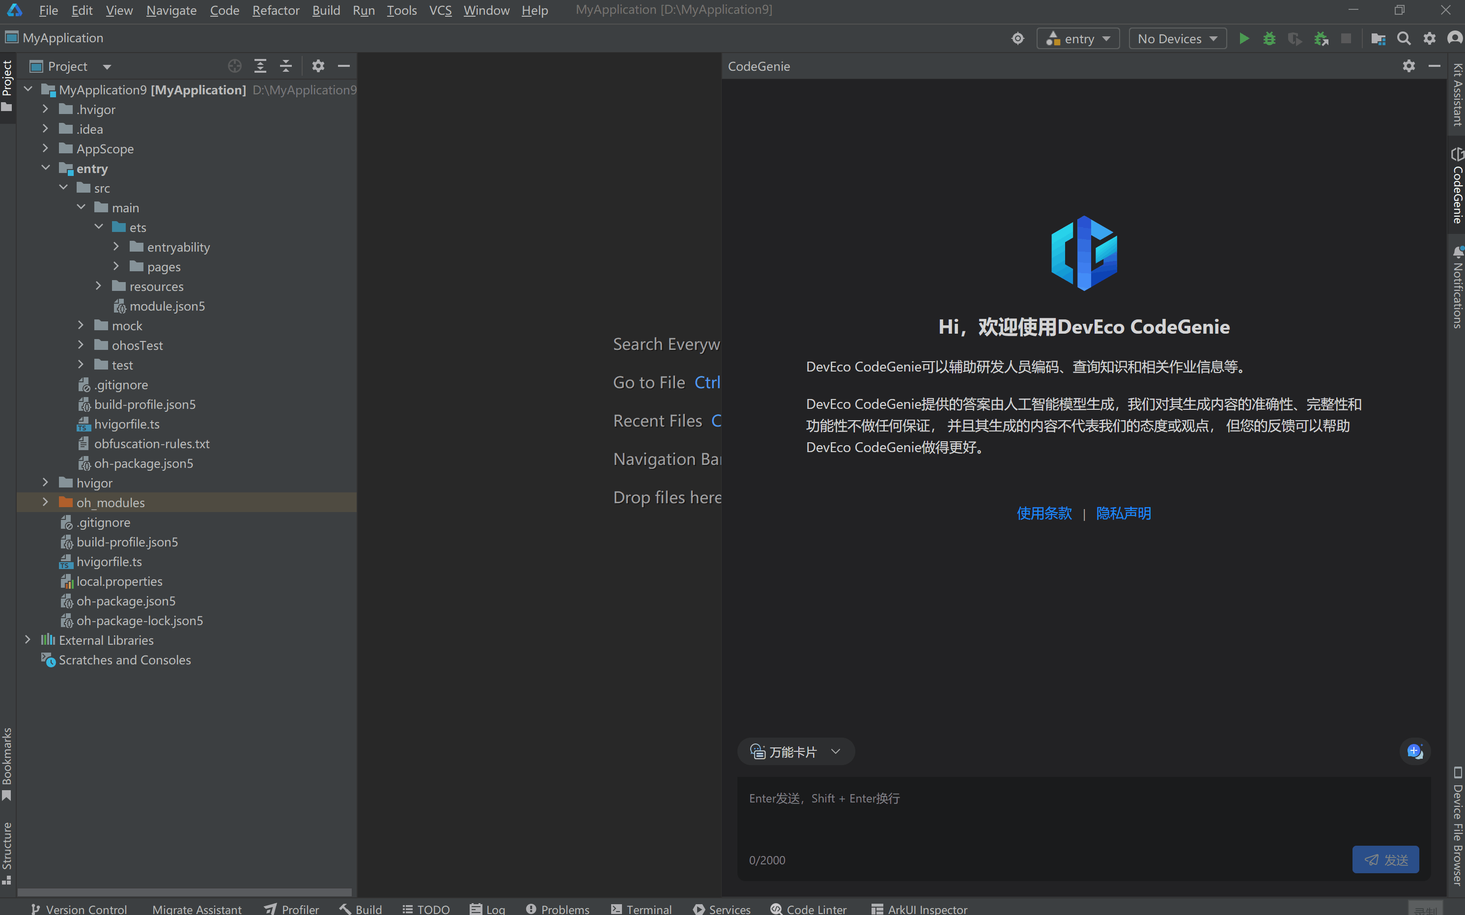Viewport: 1465px width, 915px height.
Task: Expand the oh_modules folder
Action: 45,502
